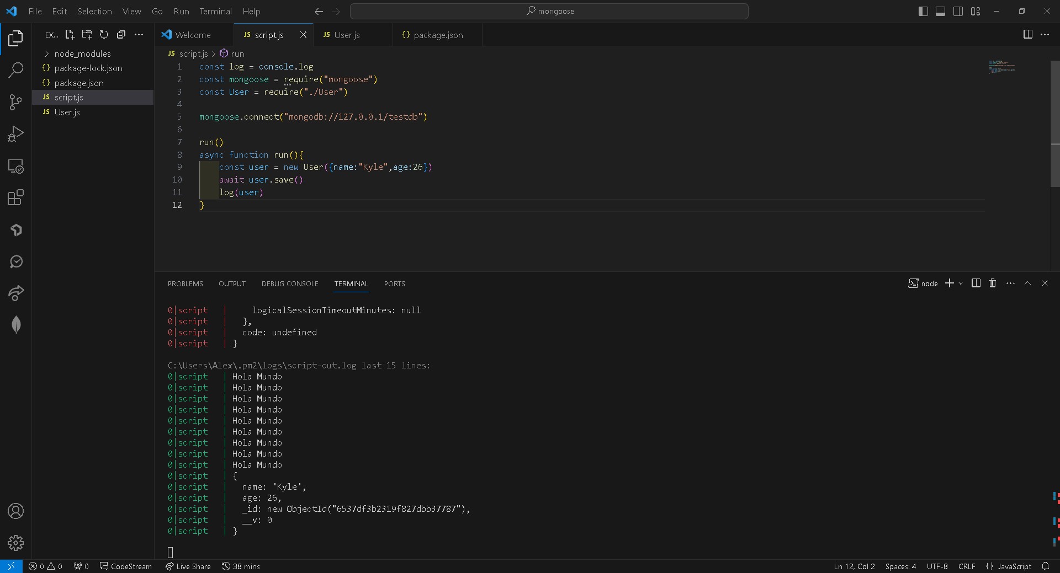Open the new terminal launch profile dropdown
Image resolution: width=1060 pixels, height=573 pixels.
pyautogui.click(x=961, y=283)
